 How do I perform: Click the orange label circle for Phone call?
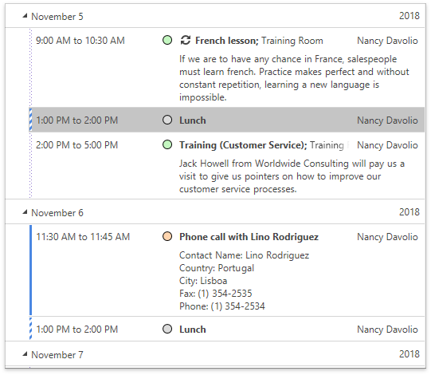click(x=167, y=236)
